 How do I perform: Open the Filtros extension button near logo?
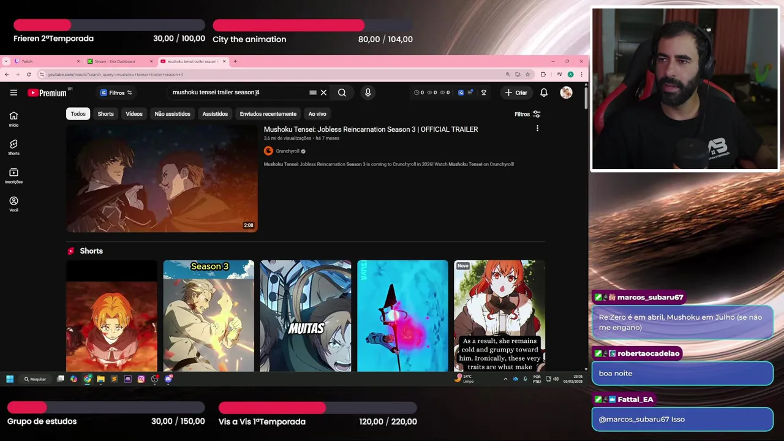point(116,92)
